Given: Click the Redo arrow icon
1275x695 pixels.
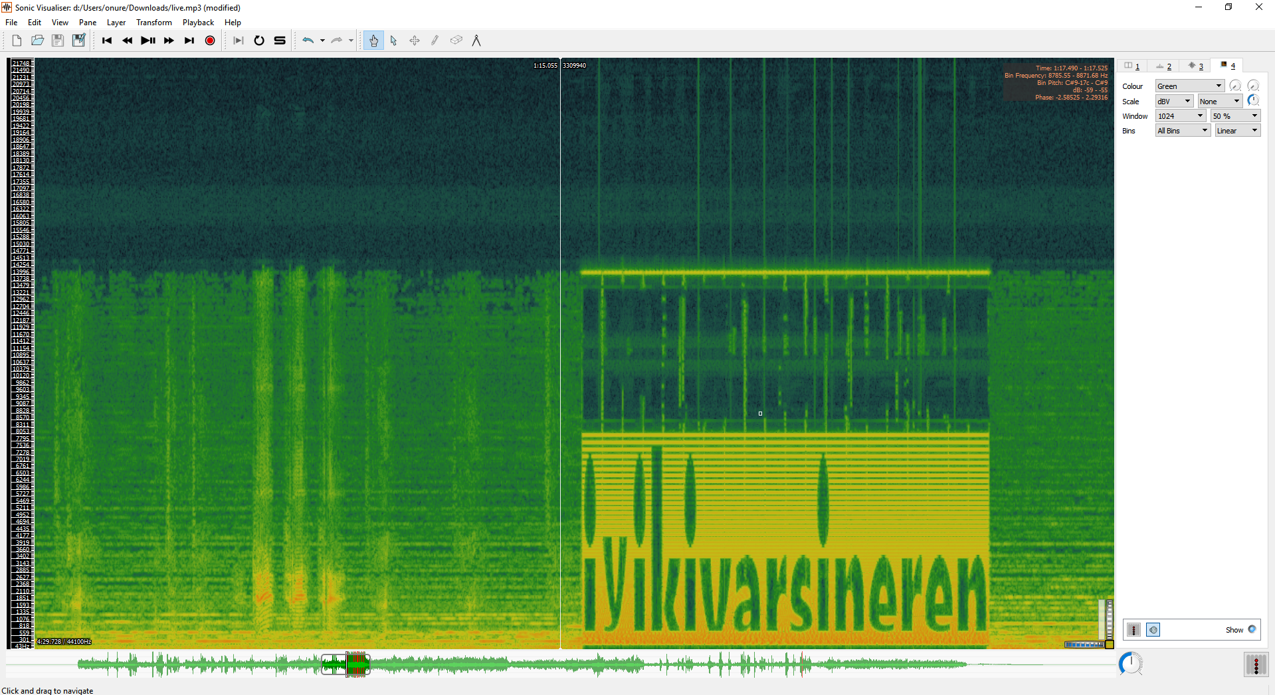Looking at the screenshot, I should [337, 40].
